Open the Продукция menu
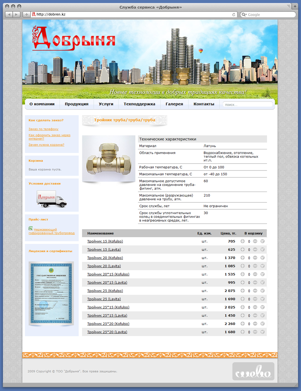Image resolution: width=301 pixels, height=391 pixels. [x=76, y=104]
